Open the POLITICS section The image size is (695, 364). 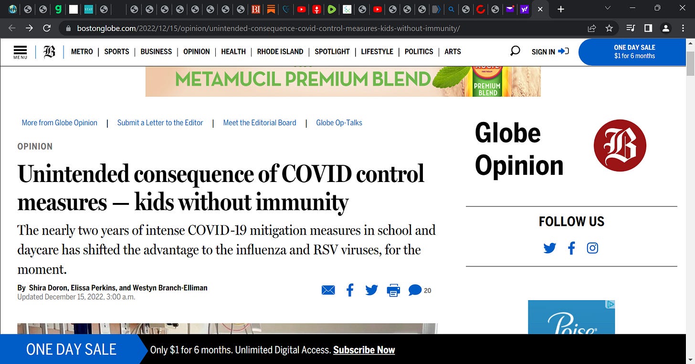[419, 51]
